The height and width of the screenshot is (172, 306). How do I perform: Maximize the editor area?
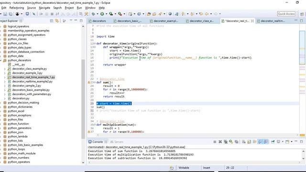(301, 21)
